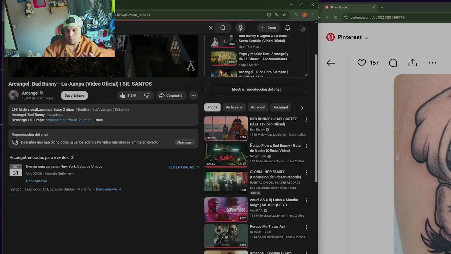Open the Arcangel channel avatar
The image size is (451, 254).
coord(13,95)
